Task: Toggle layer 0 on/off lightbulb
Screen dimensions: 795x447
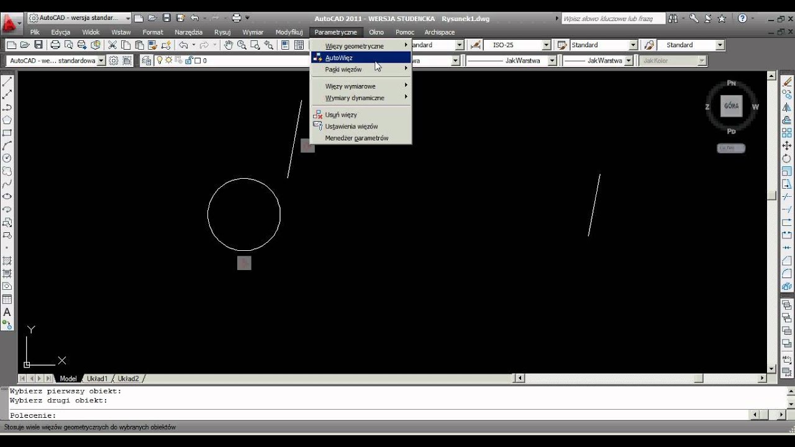Action: [159, 61]
